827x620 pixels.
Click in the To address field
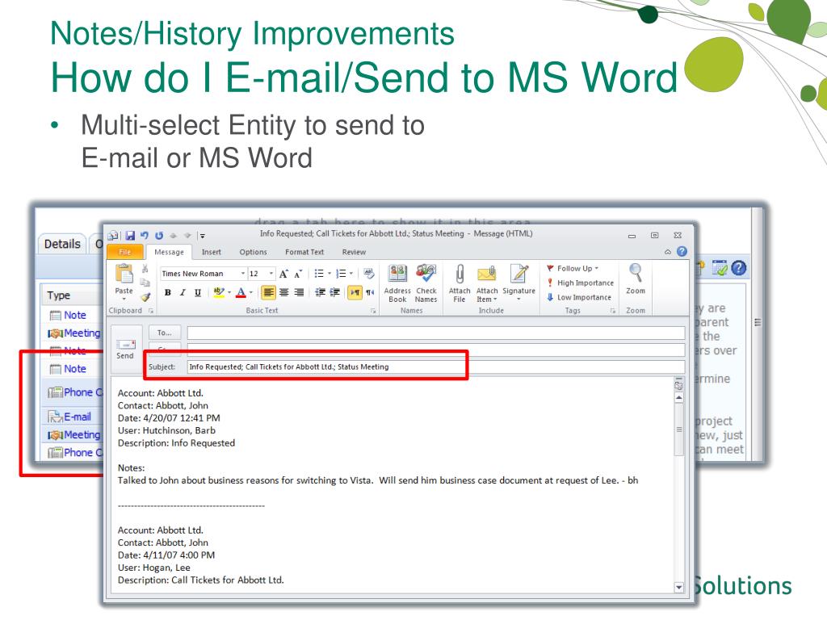click(435, 333)
